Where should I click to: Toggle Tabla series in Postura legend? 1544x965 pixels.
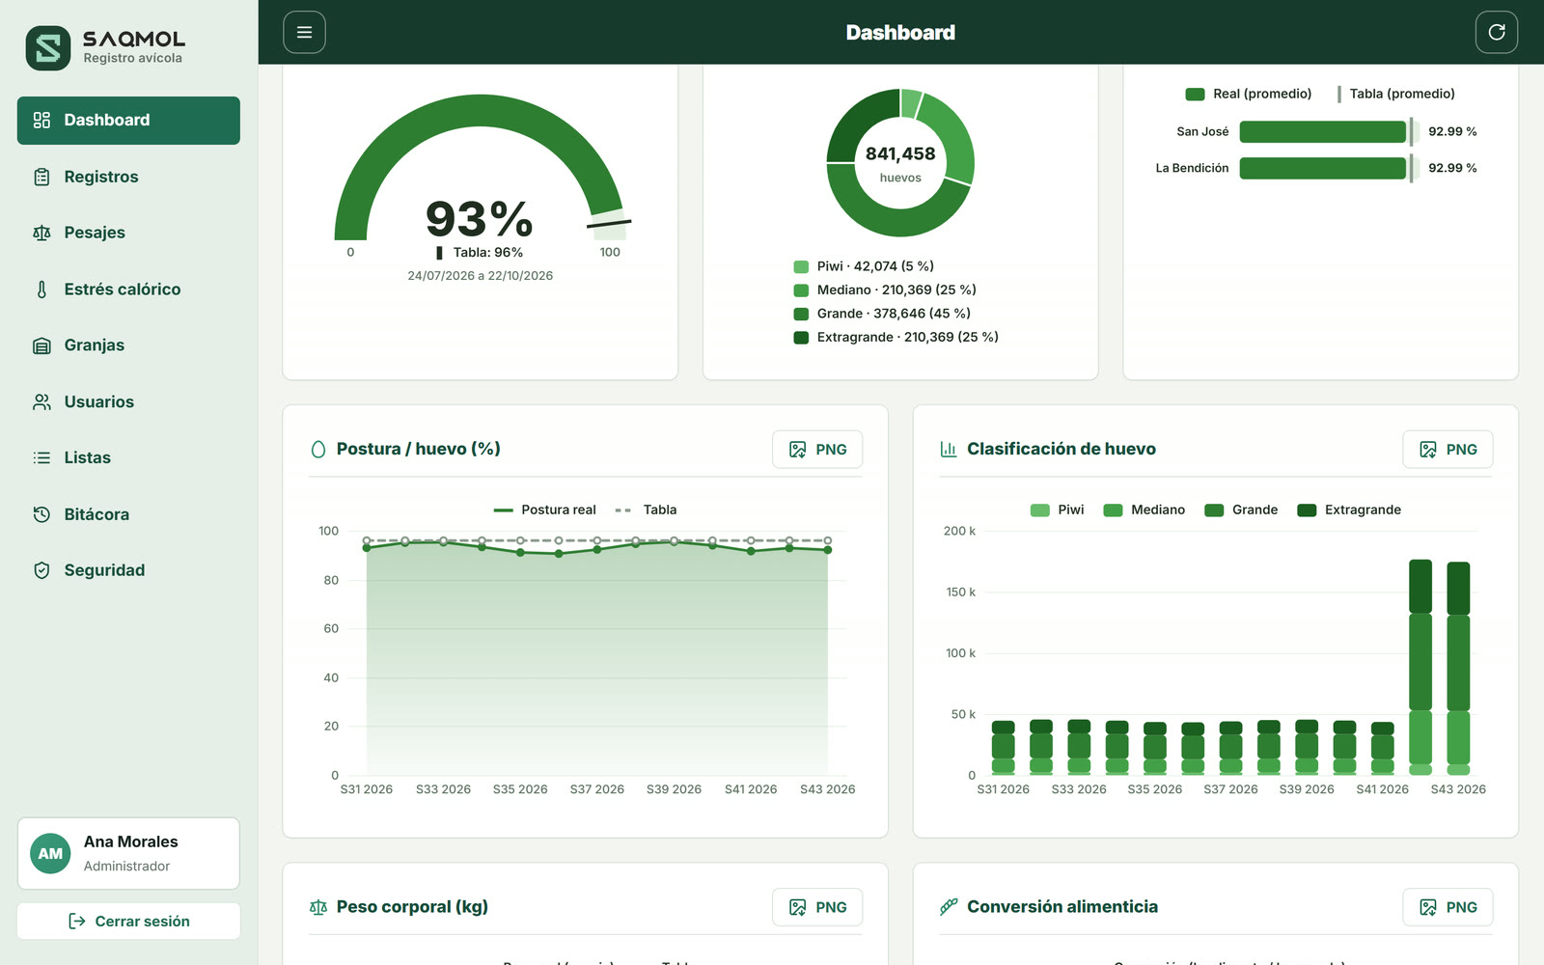tap(646, 510)
